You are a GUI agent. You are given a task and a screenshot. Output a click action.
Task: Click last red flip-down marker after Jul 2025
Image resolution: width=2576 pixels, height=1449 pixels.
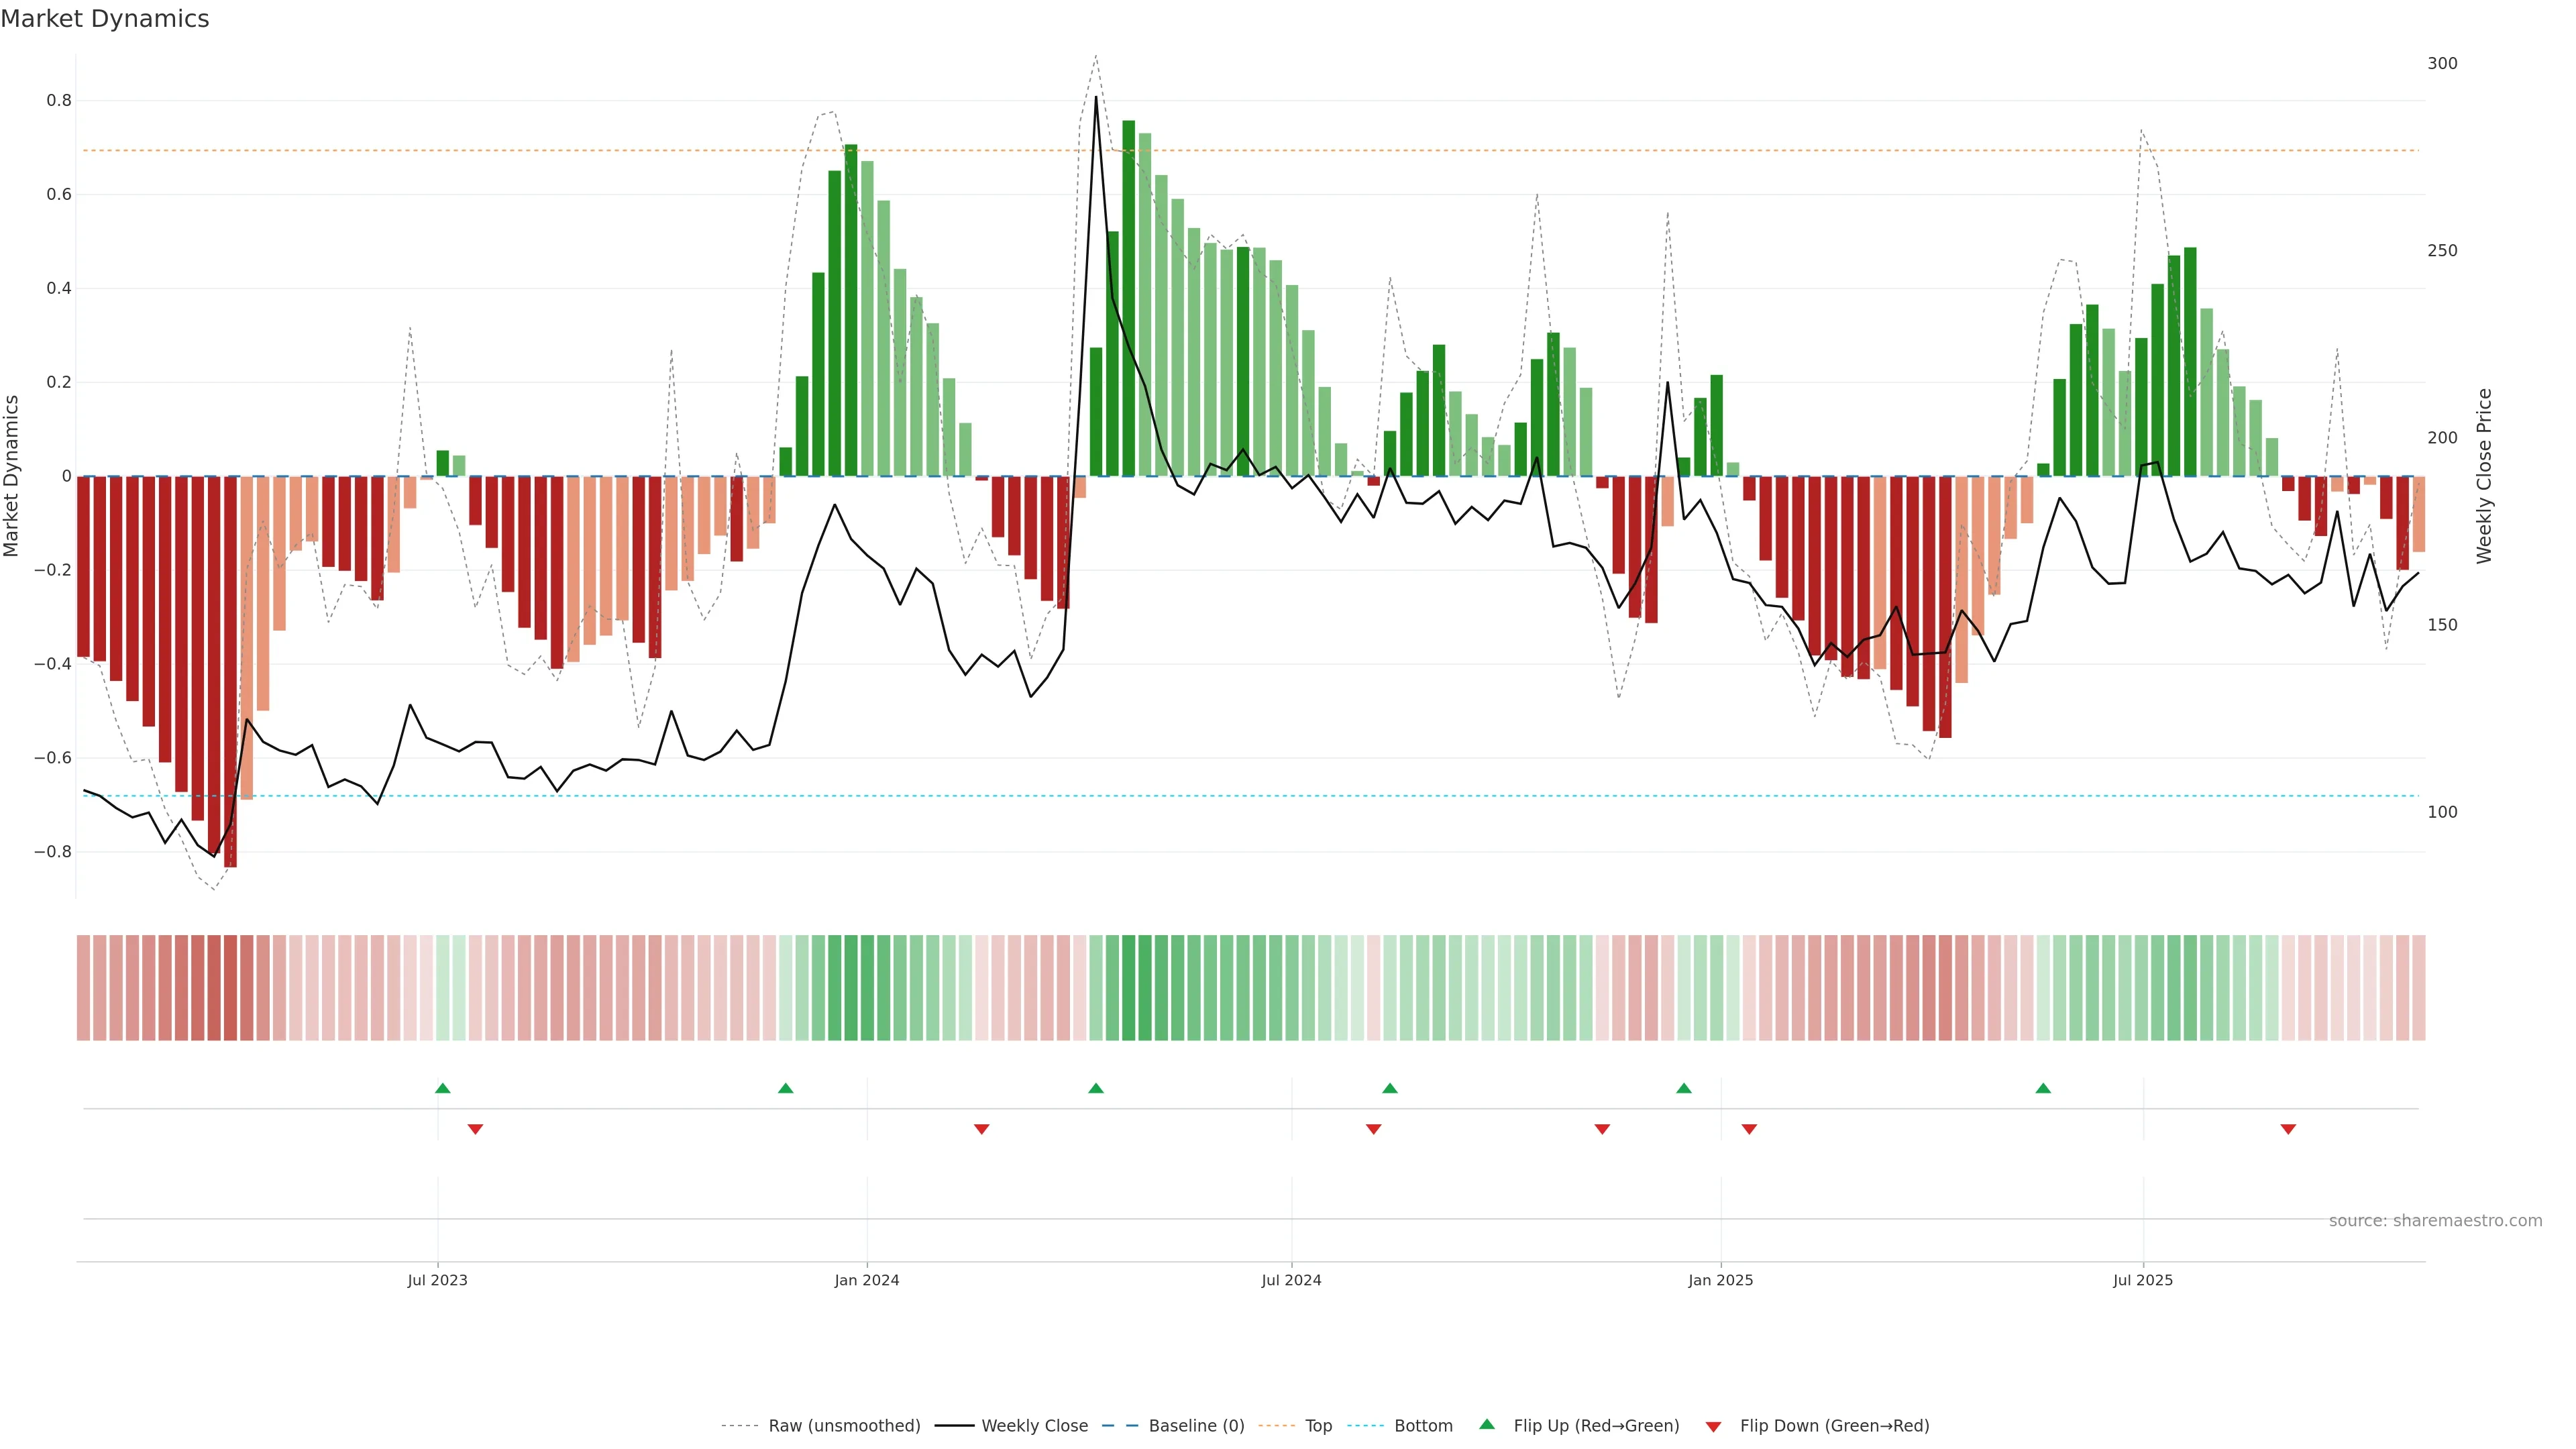[x=2288, y=1129]
